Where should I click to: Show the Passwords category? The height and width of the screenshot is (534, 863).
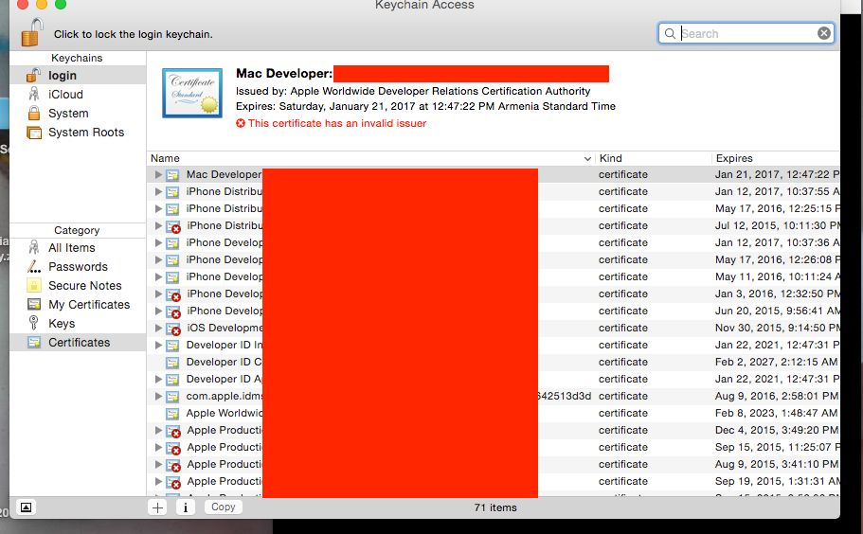coord(78,267)
